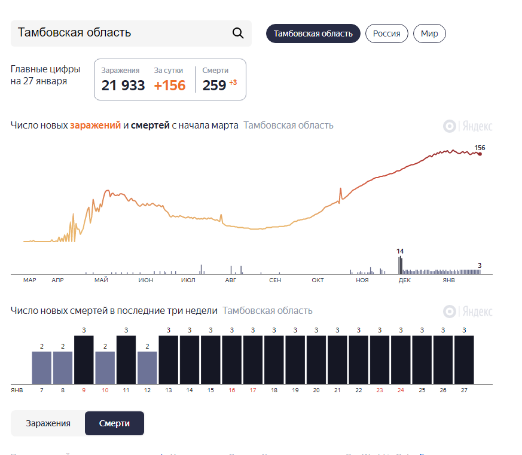Click the magnifying glass search icon
Viewport: 522px width, 455px height.
coord(238,33)
